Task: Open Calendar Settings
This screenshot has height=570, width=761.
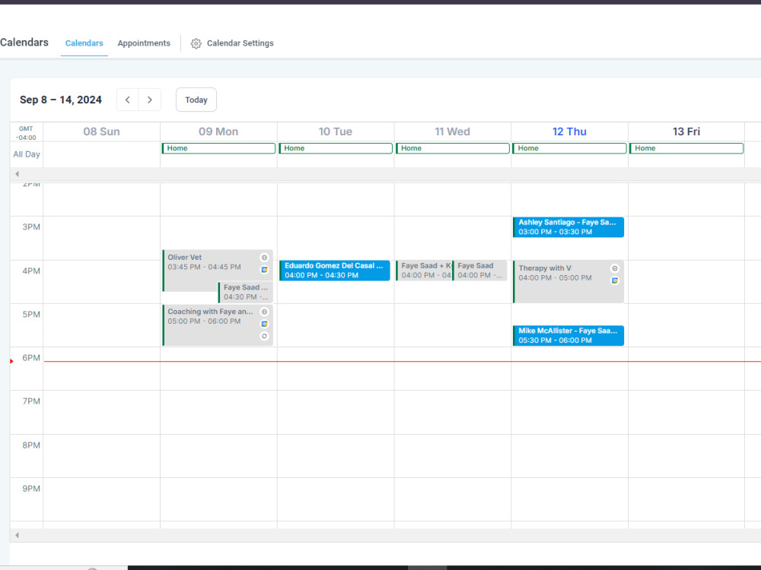Action: coord(232,43)
